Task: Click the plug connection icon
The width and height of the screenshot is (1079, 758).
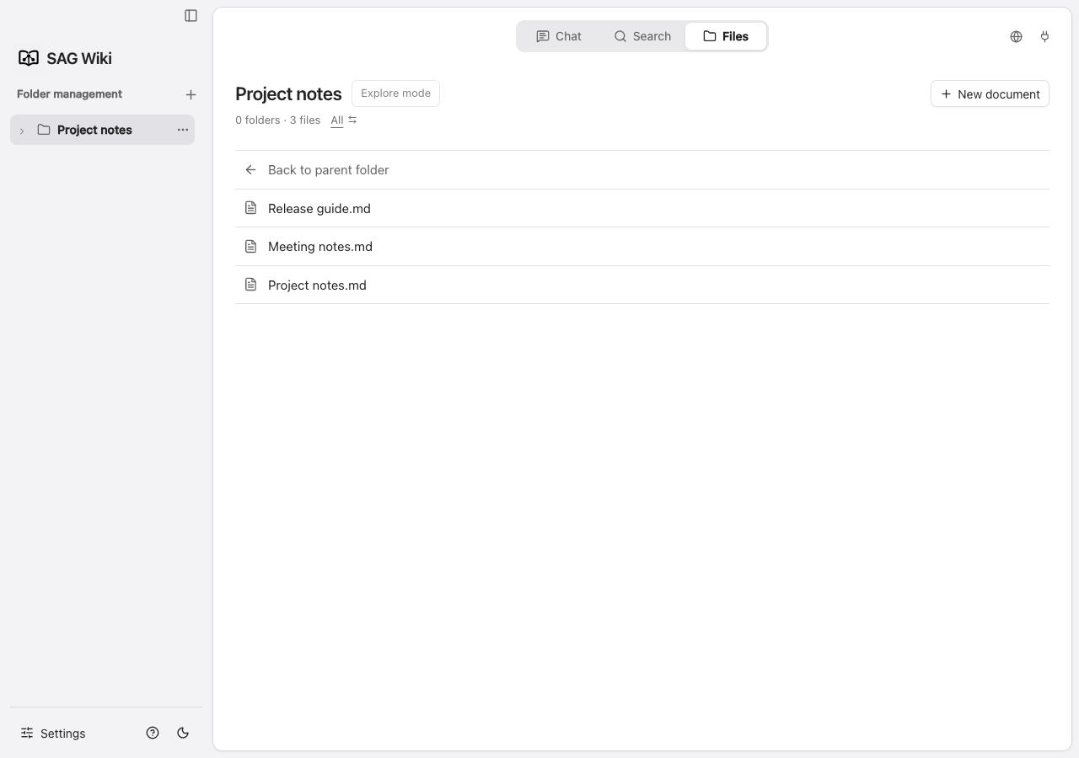Action: (1044, 36)
